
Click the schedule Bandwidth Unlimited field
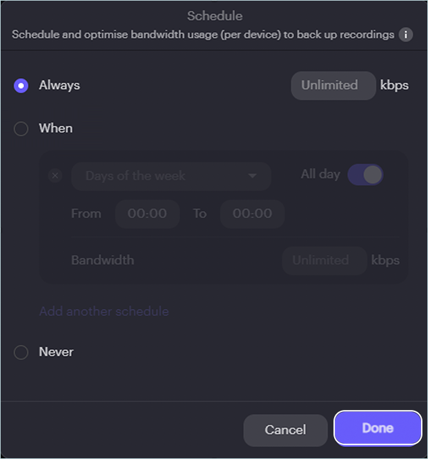click(324, 261)
